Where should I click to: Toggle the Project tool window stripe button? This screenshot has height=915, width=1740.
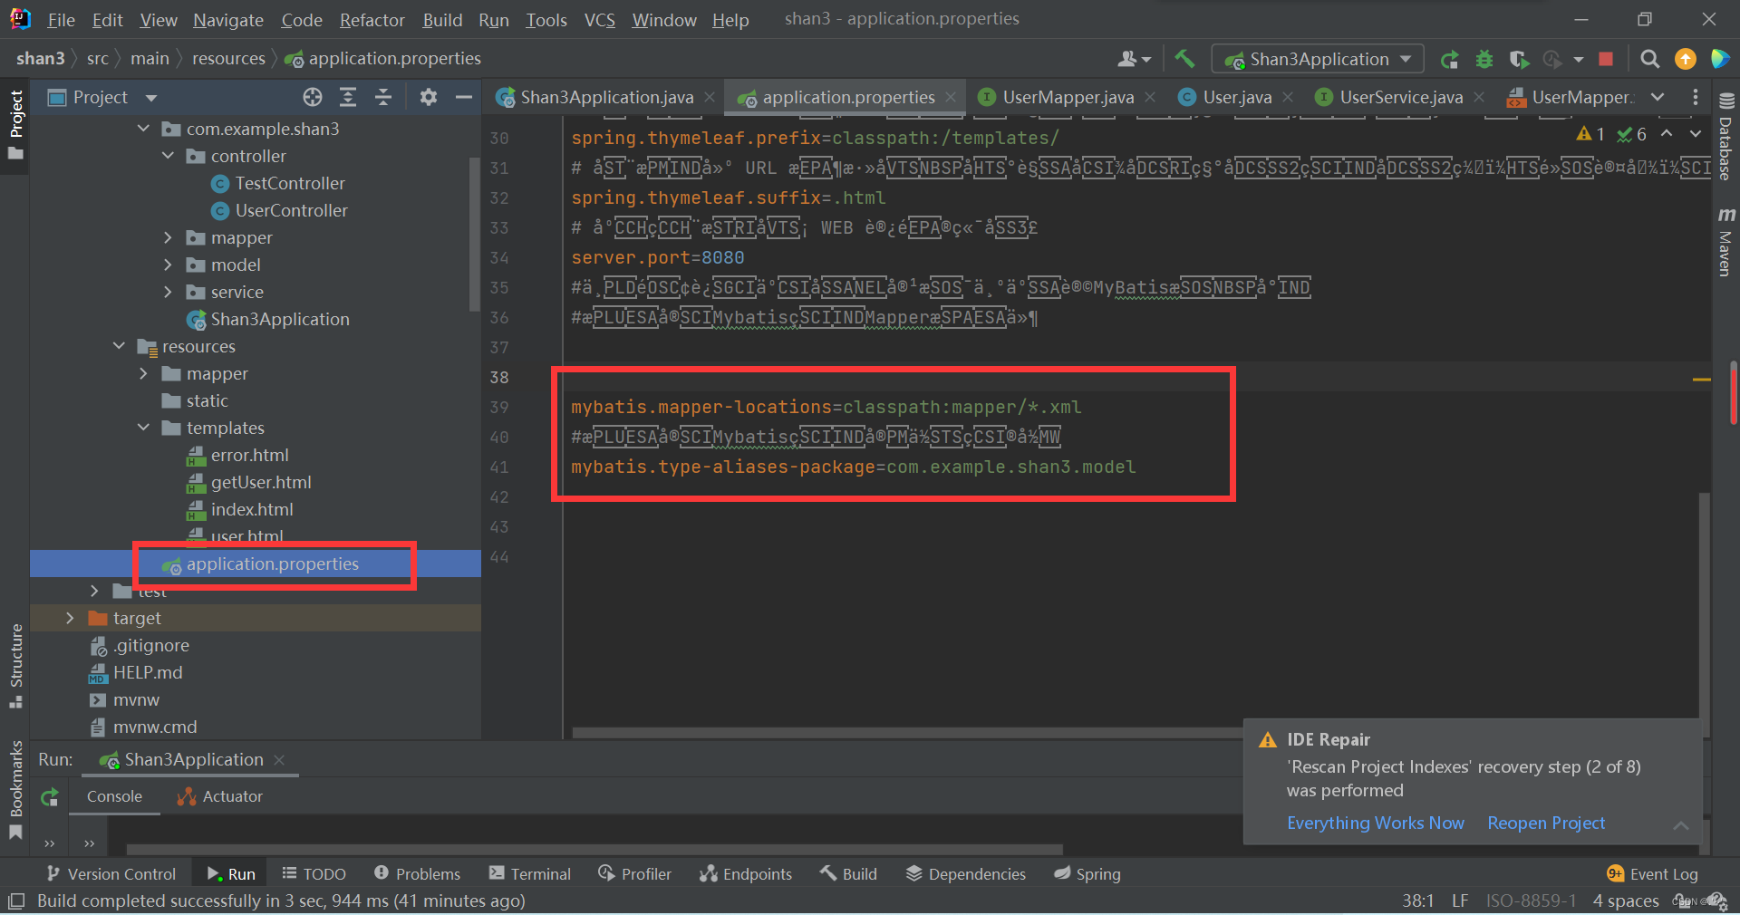[15, 124]
